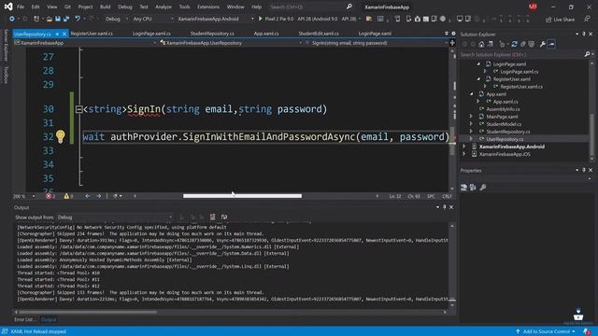Open the editor tab list dropdown arrow
This screenshot has height=336, width=598.
coord(447,34)
